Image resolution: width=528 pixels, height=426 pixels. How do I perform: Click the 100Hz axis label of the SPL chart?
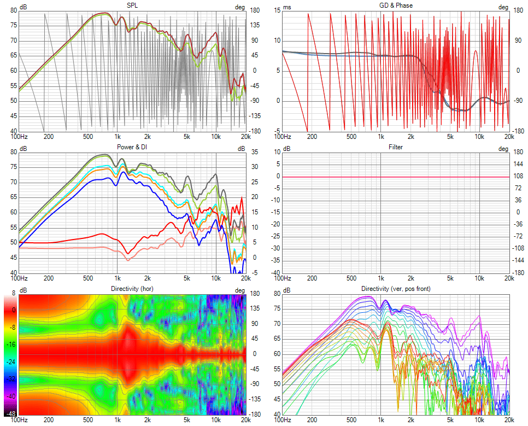19,137
